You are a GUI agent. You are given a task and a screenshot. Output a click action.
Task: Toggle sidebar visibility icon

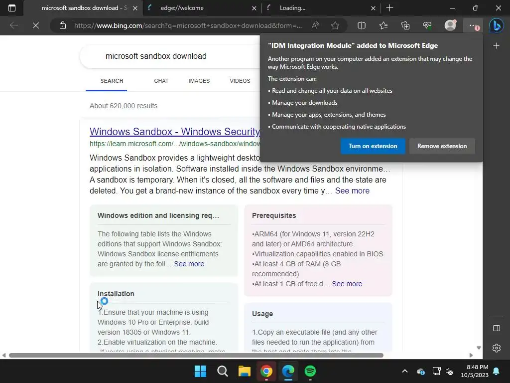click(x=497, y=328)
